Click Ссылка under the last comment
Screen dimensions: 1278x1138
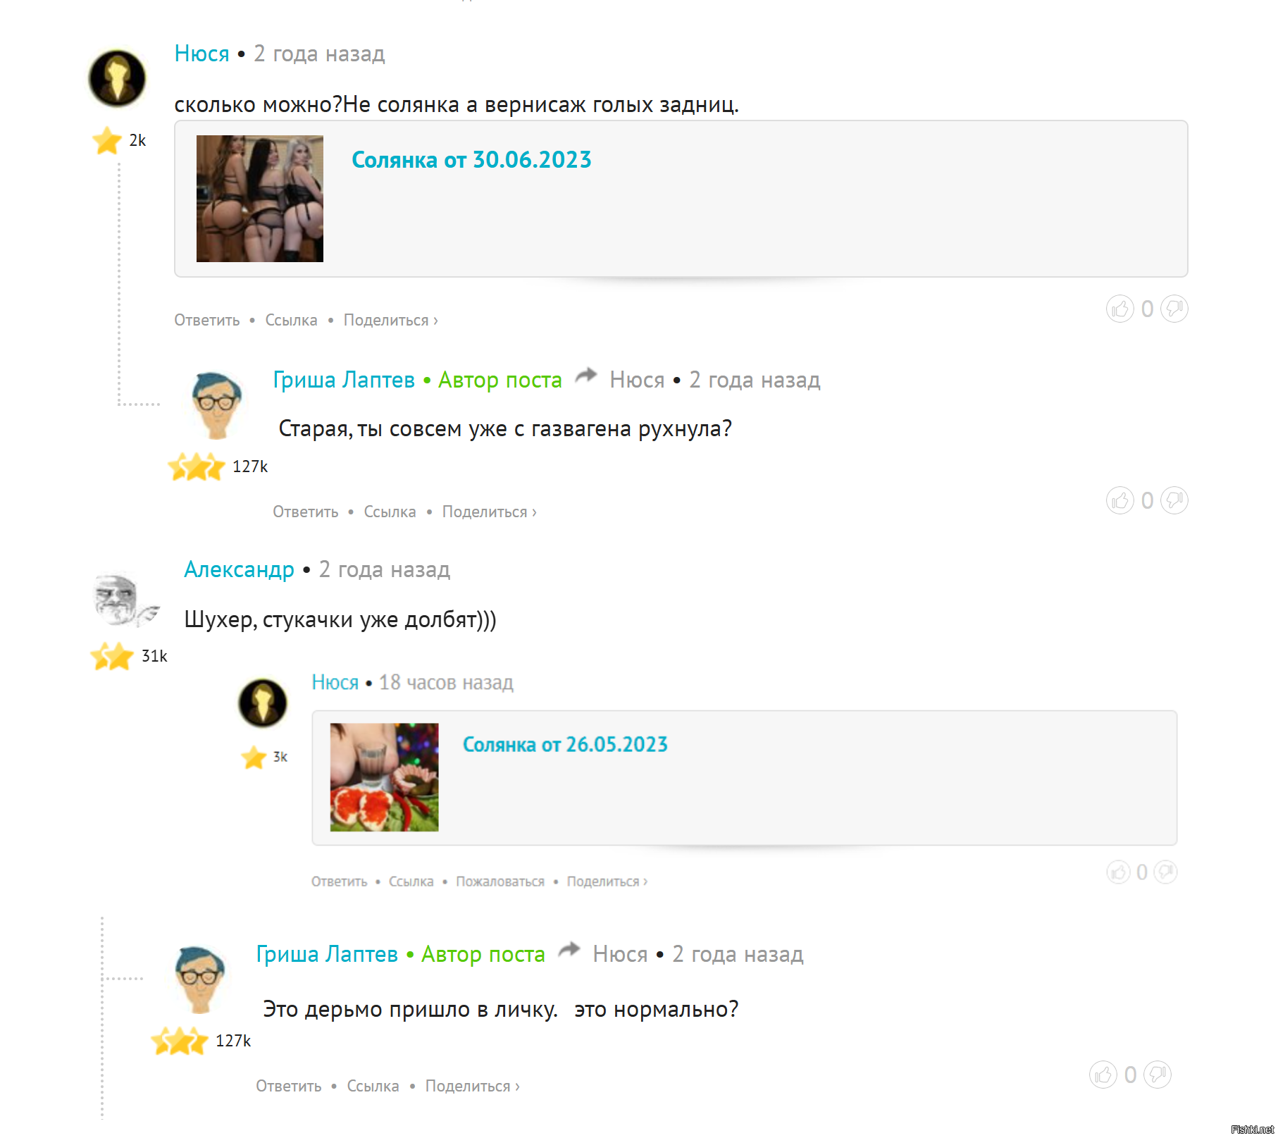[x=373, y=1087]
